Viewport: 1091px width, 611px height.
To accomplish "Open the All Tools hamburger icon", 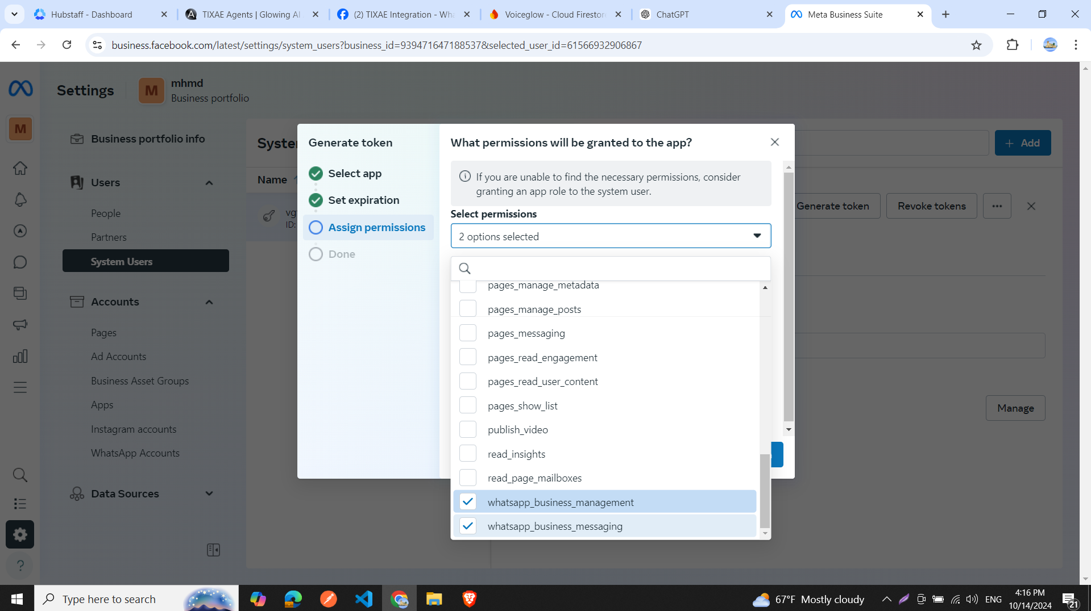I will coord(20,387).
